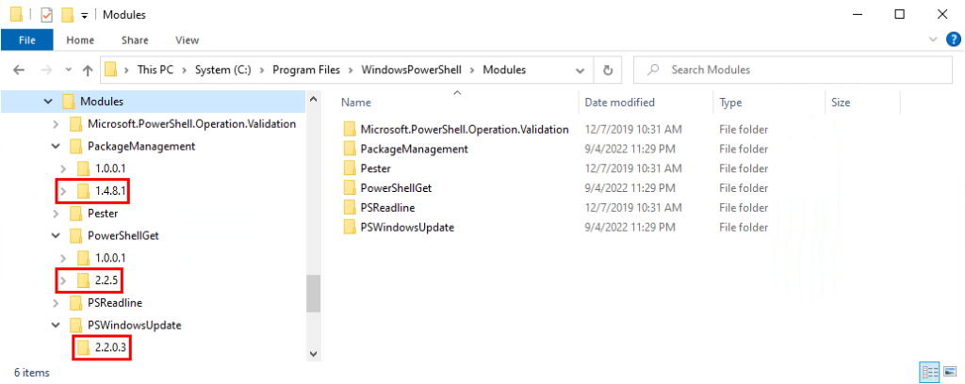
Task: Switch to Details view layout icon
Action: 929,372
